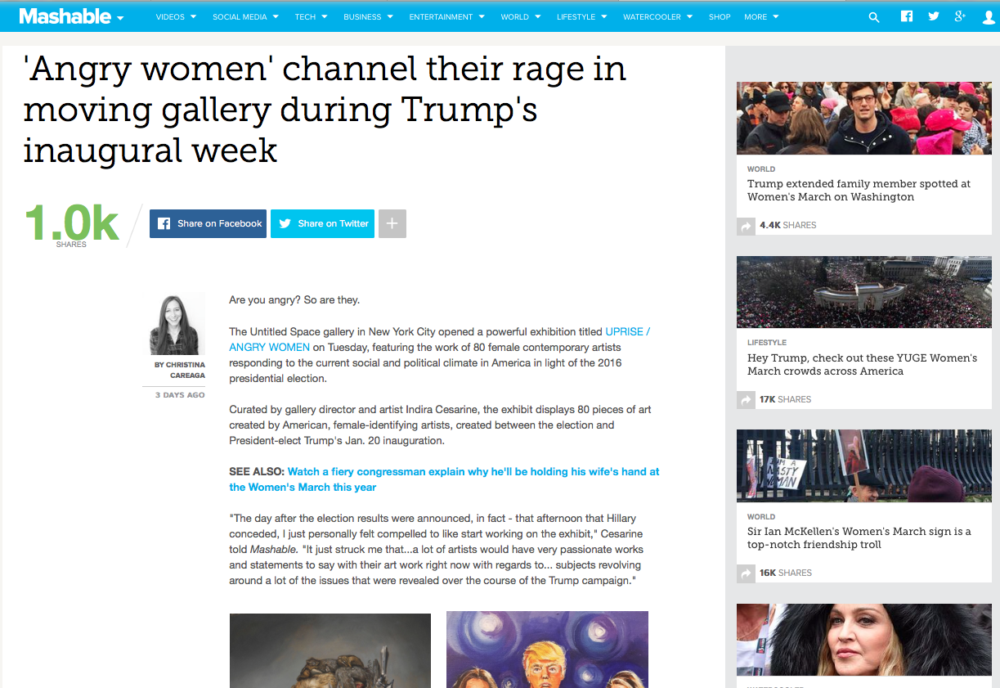
Task: Open the user profile icon
Action: (989, 16)
